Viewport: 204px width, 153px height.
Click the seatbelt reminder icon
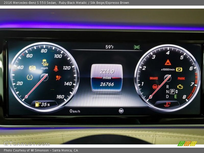click(x=56, y=68)
